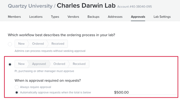
Task: Go to the Vendors tab
Action: pos(73,17)
